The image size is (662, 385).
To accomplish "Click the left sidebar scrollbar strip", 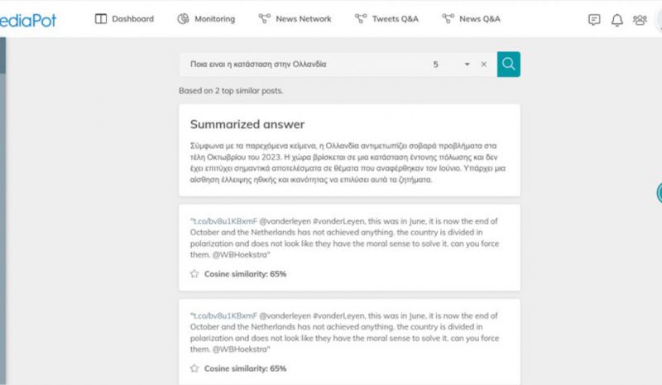I will coord(2,210).
